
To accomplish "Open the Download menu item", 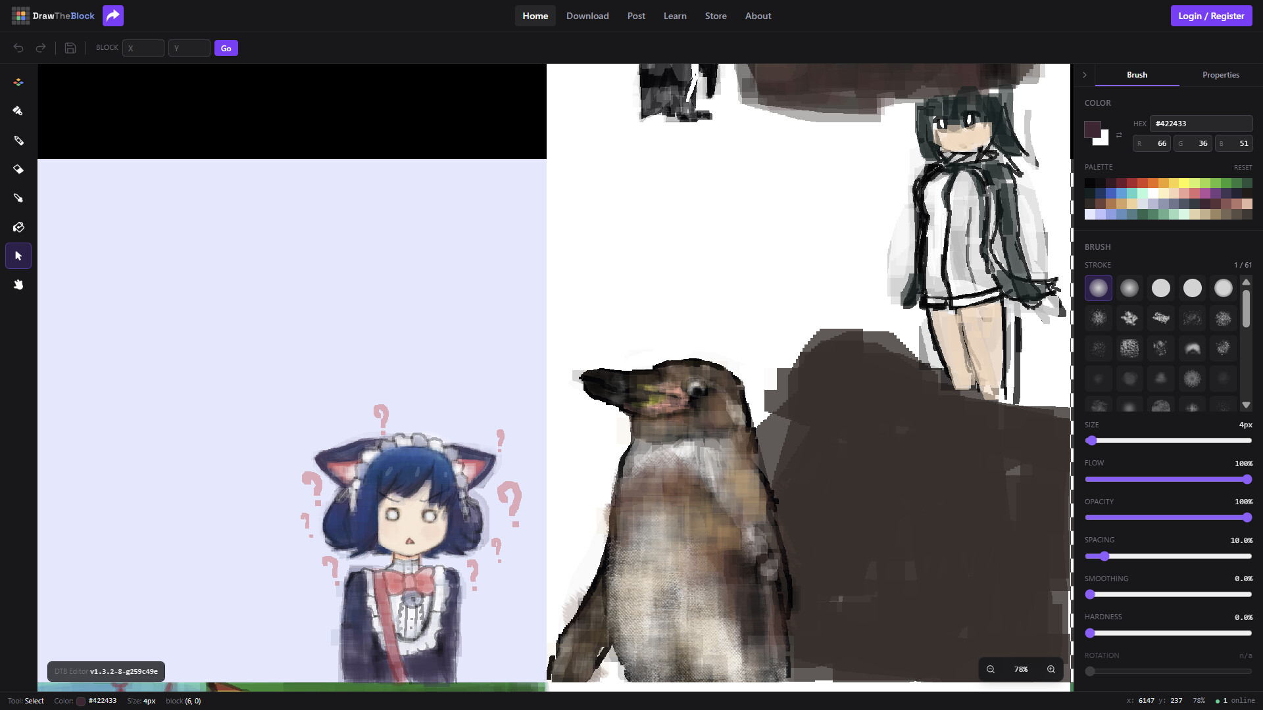I will click(587, 16).
